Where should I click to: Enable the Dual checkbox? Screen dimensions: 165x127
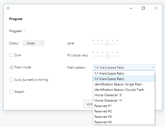pos(11,55)
